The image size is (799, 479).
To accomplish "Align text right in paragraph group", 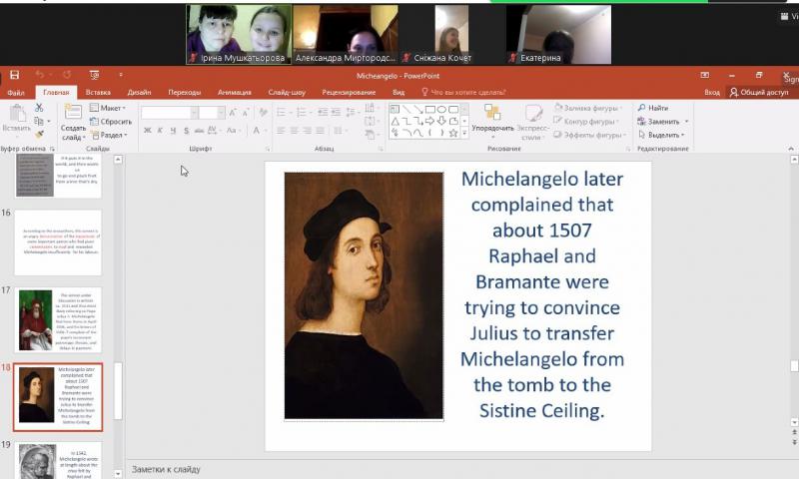I will coord(307,131).
